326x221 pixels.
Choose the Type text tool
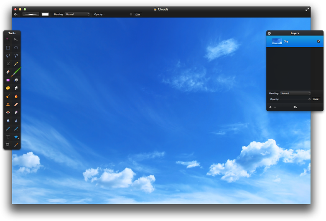pyautogui.click(x=8, y=137)
